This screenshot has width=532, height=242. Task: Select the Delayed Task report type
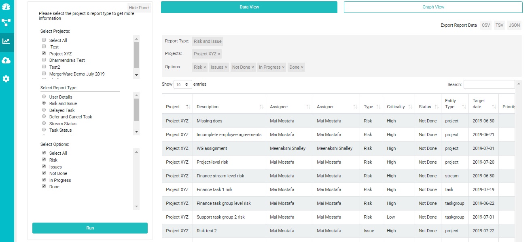pos(44,110)
